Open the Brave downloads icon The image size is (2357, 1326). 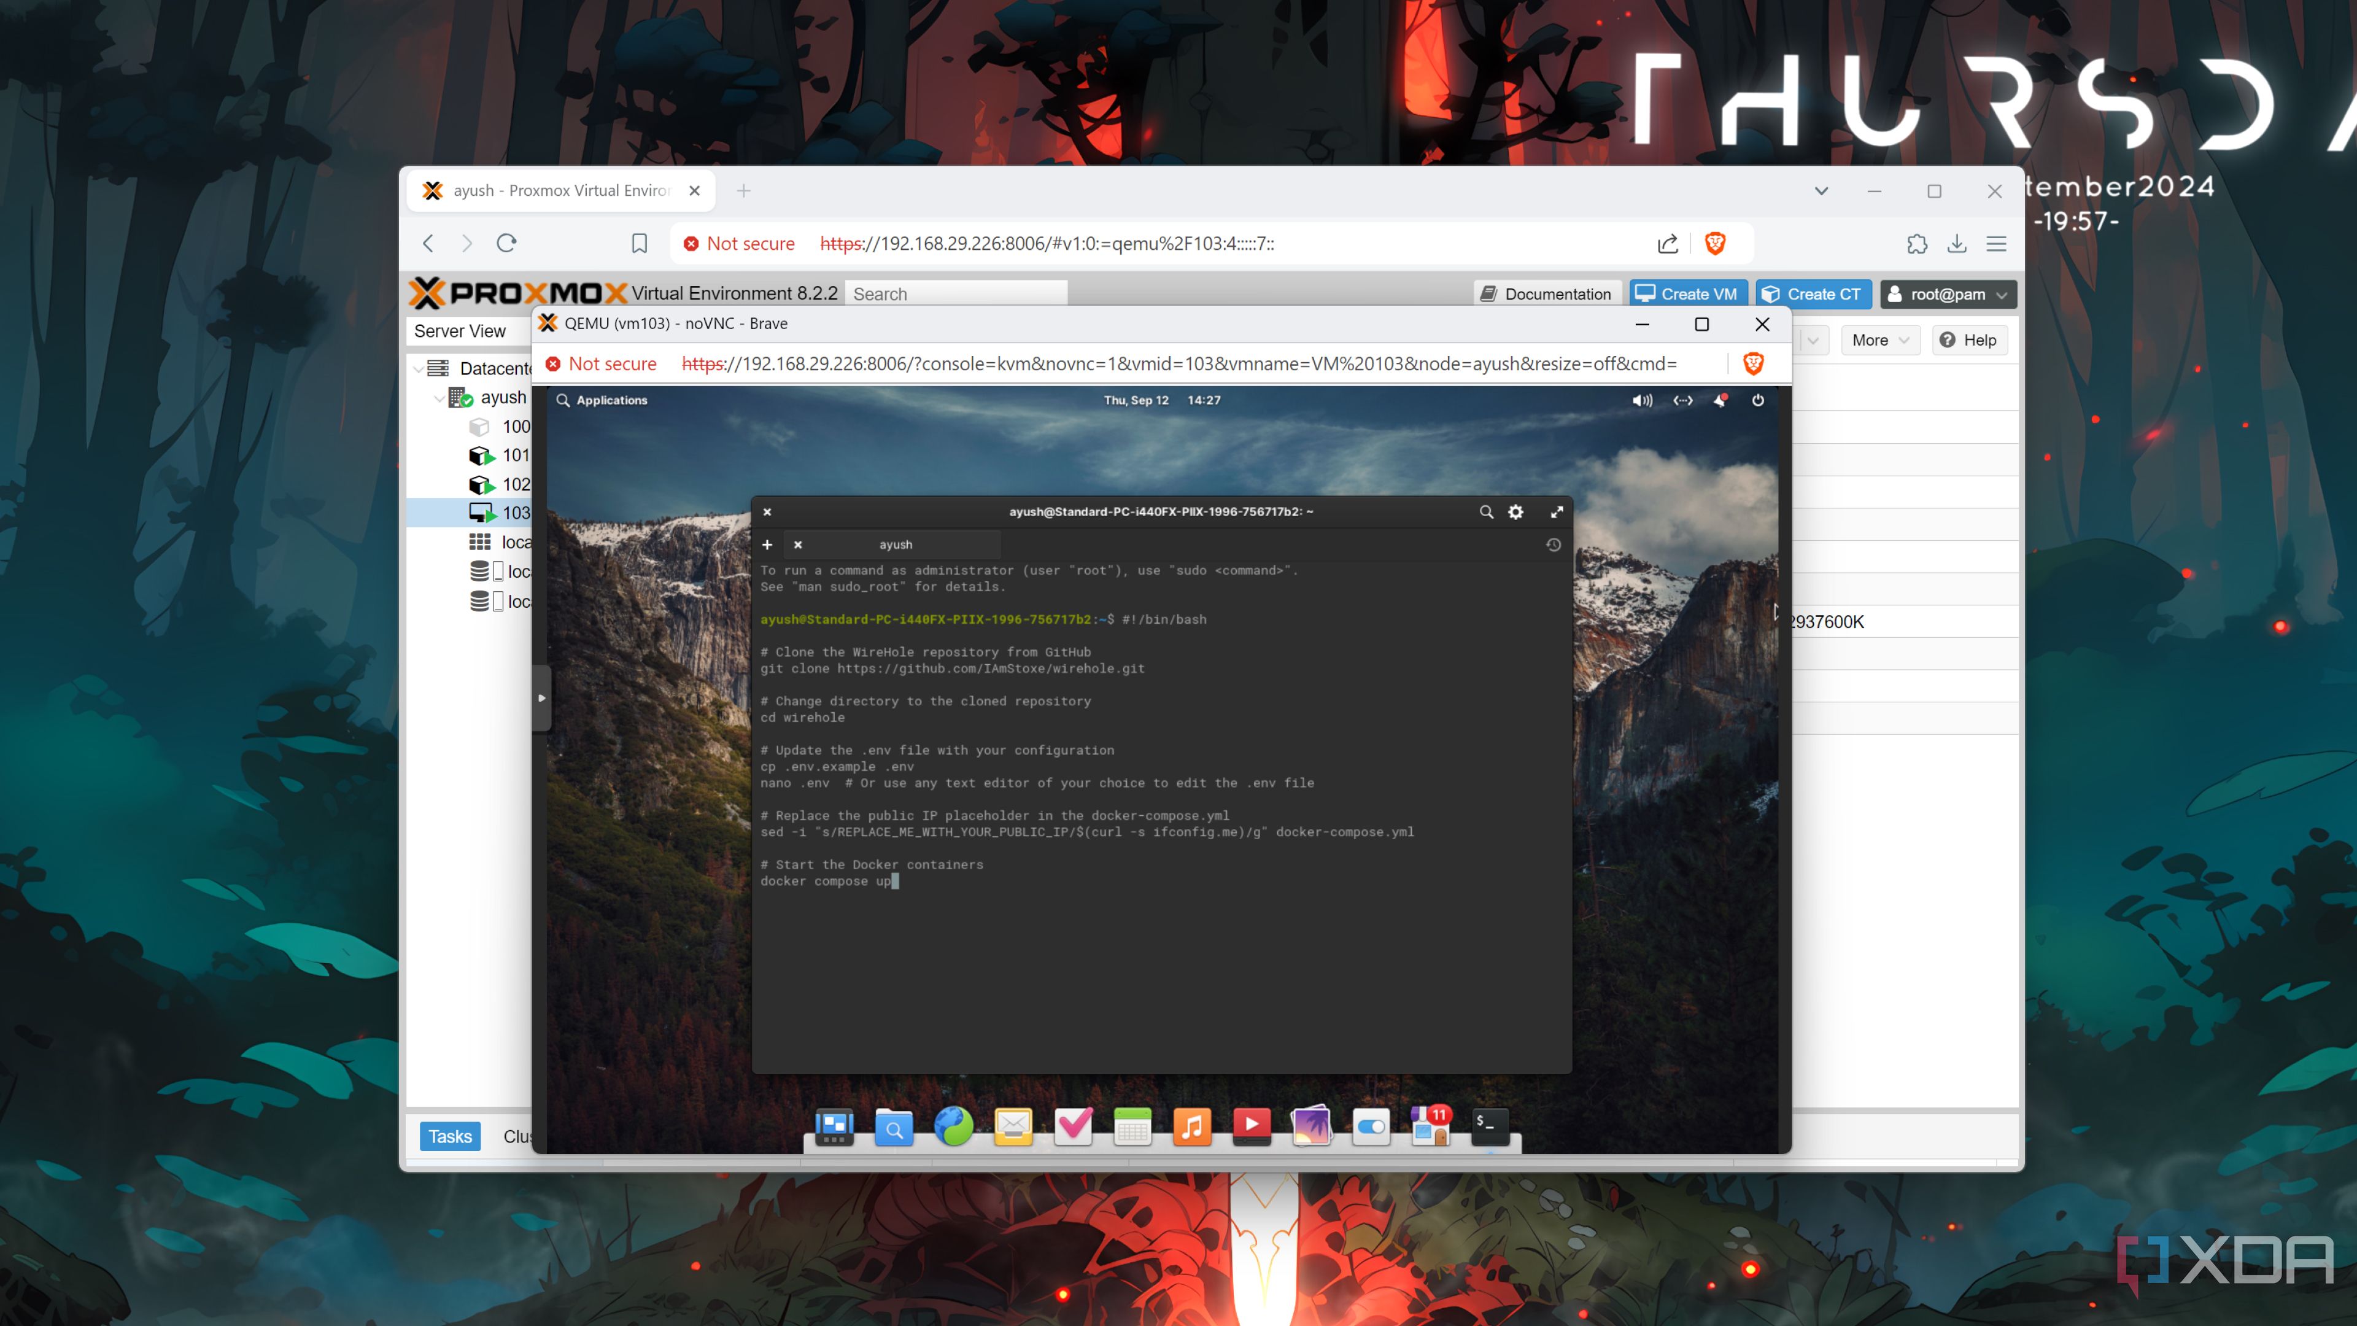click(x=1957, y=244)
